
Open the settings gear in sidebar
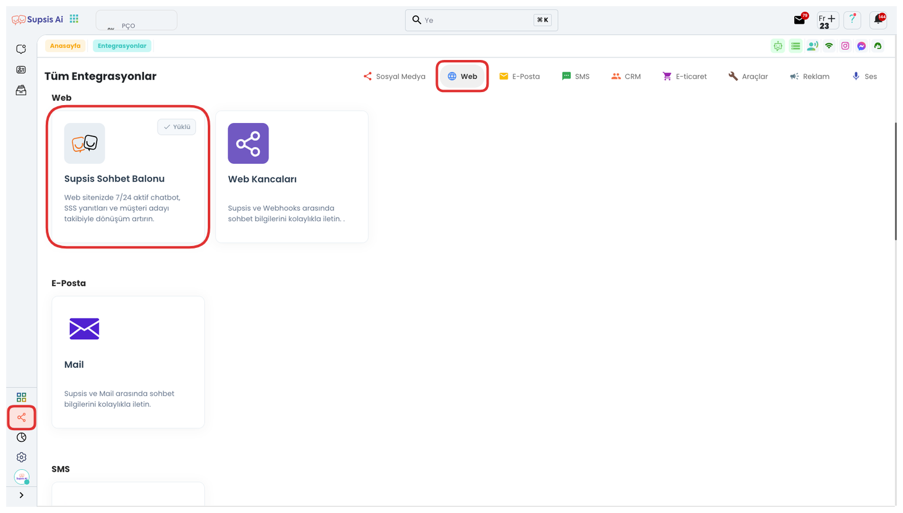[x=22, y=457]
